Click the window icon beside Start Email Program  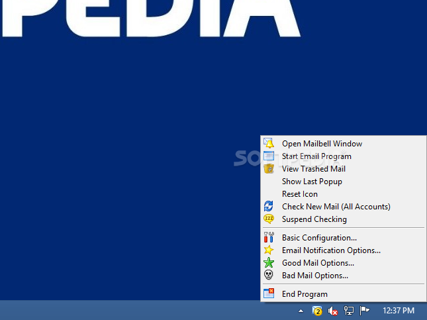coord(269,156)
